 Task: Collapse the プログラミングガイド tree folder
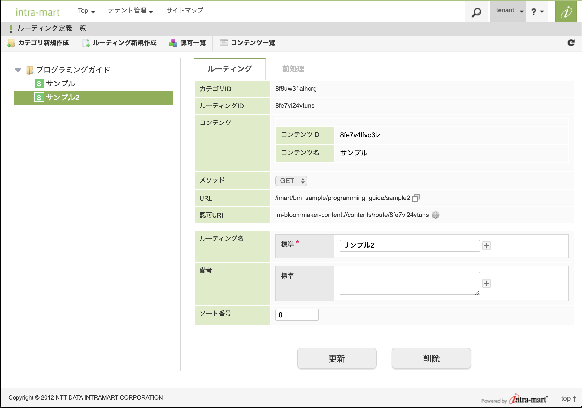[x=18, y=70]
